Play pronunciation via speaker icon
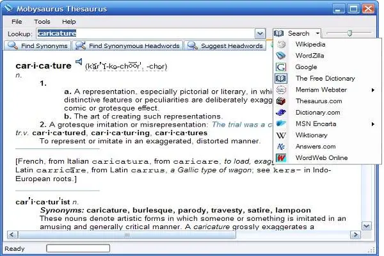The width and height of the screenshot is (384, 256). click(79, 61)
